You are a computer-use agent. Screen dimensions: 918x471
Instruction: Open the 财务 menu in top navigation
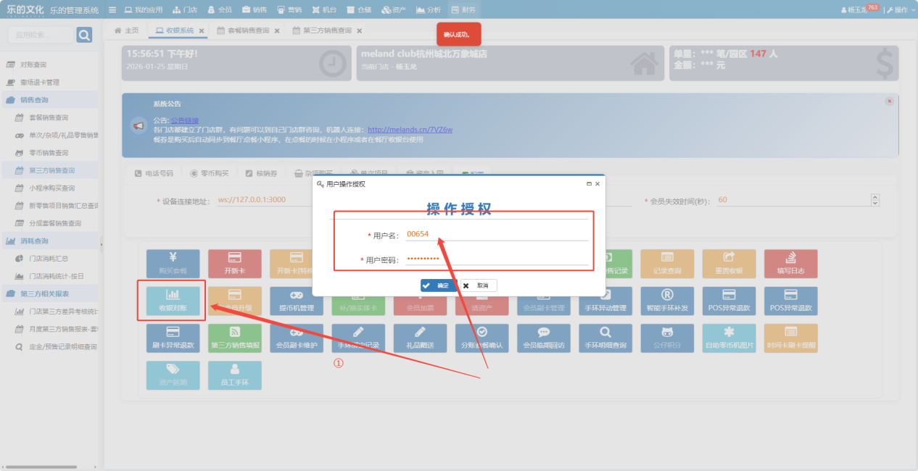(464, 10)
